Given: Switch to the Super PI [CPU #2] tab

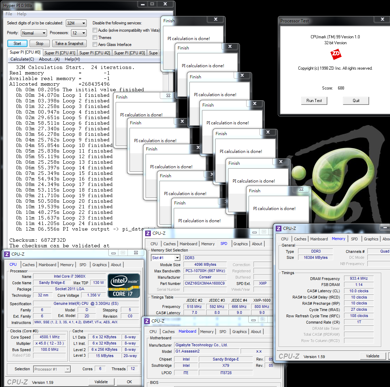Looking at the screenshot, I should (x=94, y=53).
